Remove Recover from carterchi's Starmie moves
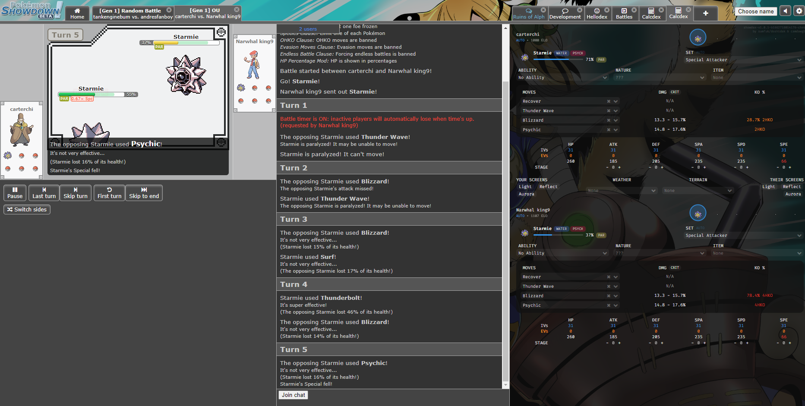 coord(609,101)
